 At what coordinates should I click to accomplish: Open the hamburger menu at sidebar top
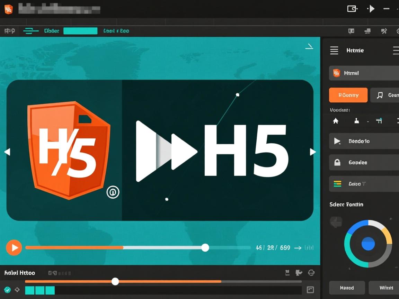click(334, 50)
